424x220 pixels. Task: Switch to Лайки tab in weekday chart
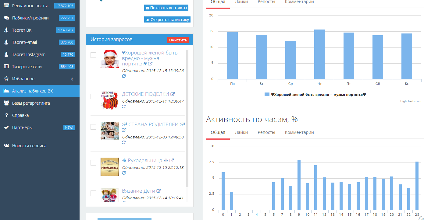coord(241,2)
